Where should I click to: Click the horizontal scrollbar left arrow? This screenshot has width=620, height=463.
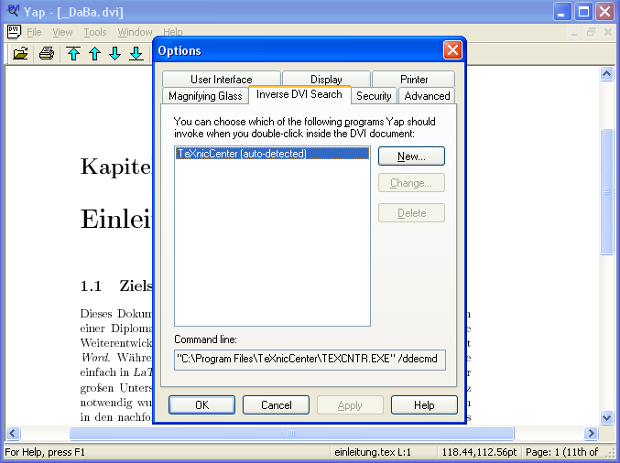click(13, 434)
